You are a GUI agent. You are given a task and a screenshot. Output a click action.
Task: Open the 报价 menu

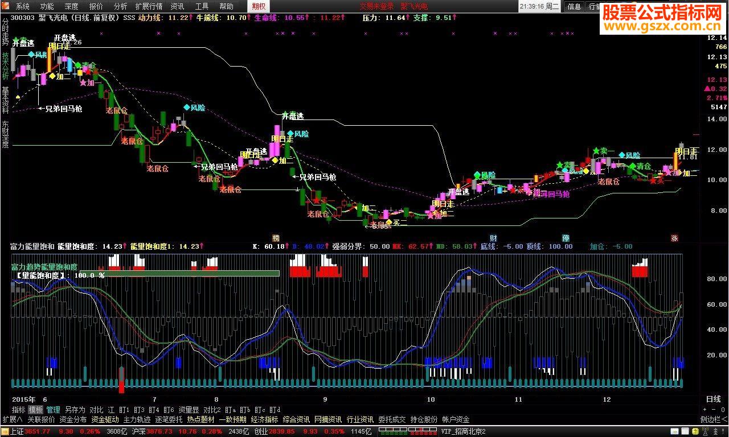point(96,6)
